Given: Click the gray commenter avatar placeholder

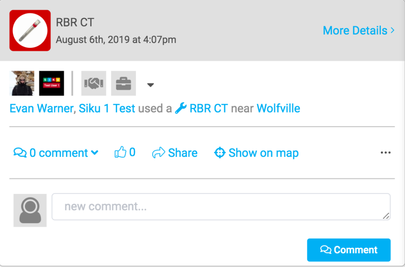Looking at the screenshot, I should [x=30, y=210].
